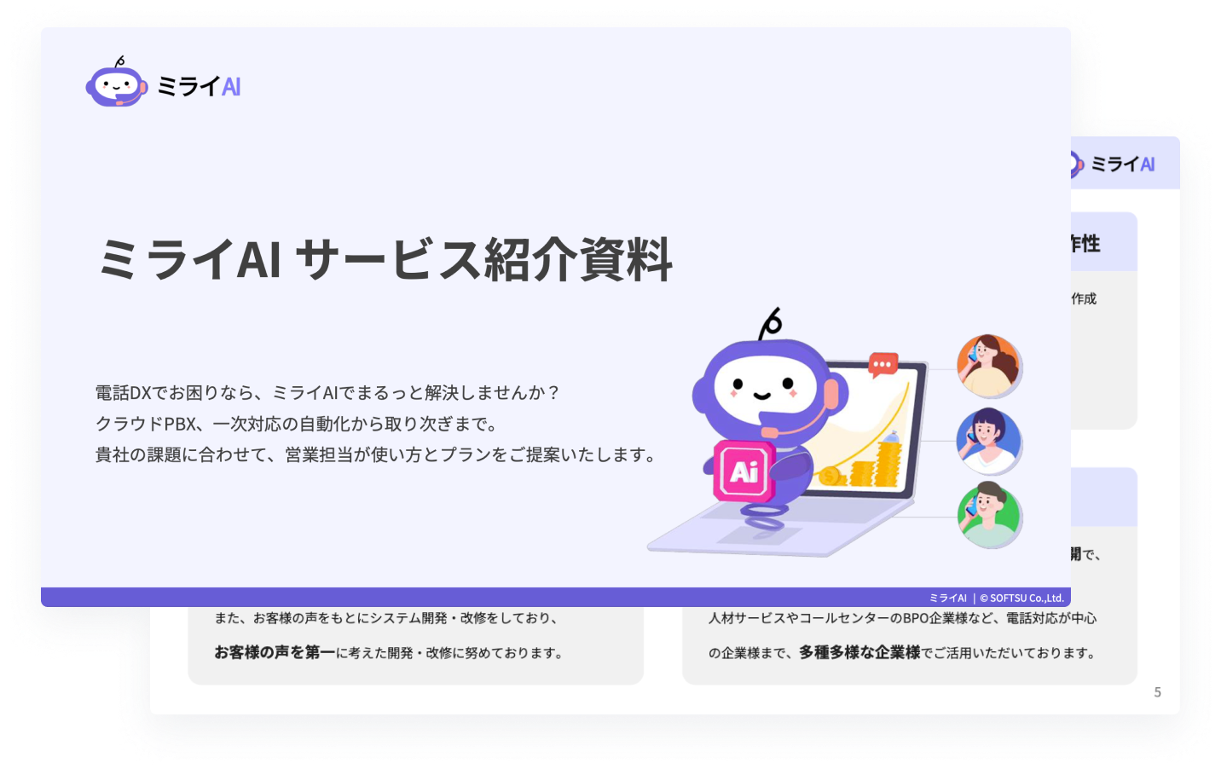Click the ミライAI logo on the back slide
Viewport: 1221px width, 769px height.
point(1114,164)
